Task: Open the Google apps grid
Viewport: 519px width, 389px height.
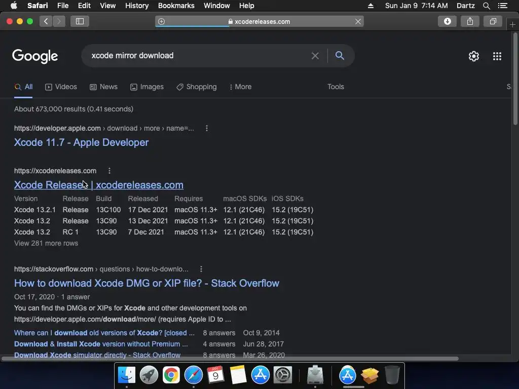Action: click(497, 56)
